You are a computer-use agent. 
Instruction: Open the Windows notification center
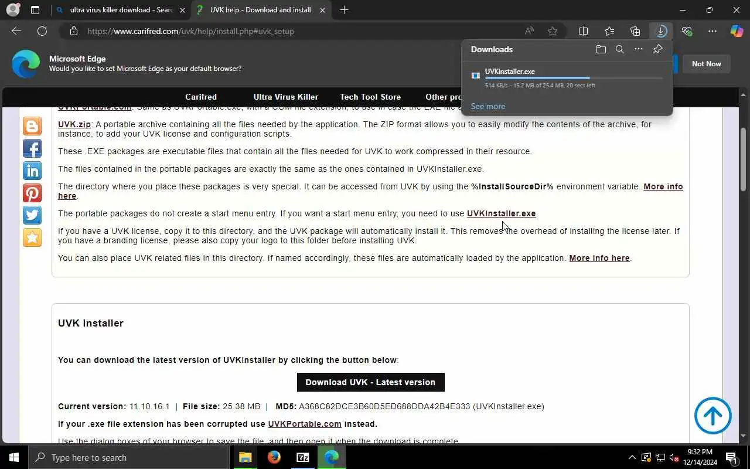click(x=731, y=457)
